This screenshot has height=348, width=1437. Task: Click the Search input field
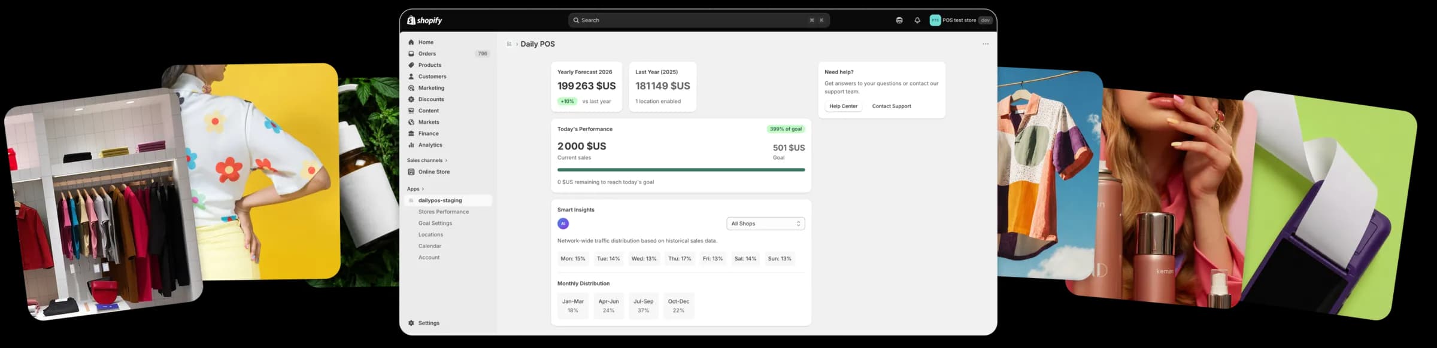(699, 20)
